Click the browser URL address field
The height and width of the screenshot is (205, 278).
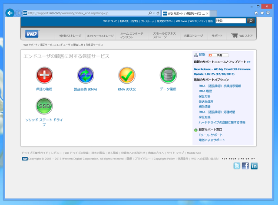point(88,13)
